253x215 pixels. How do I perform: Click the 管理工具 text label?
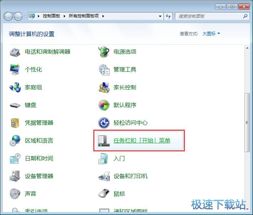pos(125,70)
